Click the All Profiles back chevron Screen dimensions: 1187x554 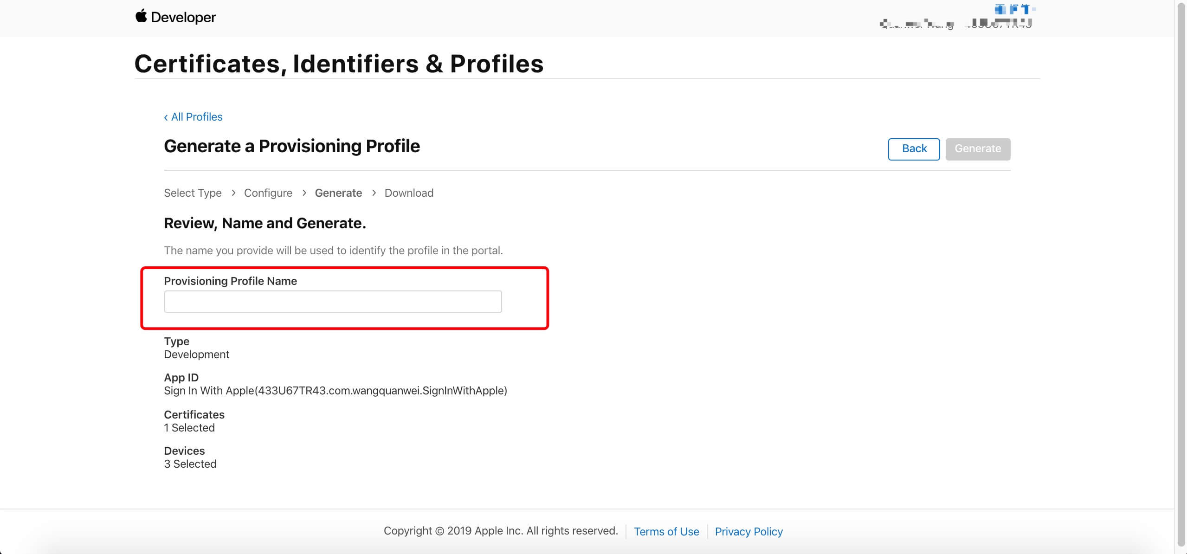pyautogui.click(x=166, y=117)
